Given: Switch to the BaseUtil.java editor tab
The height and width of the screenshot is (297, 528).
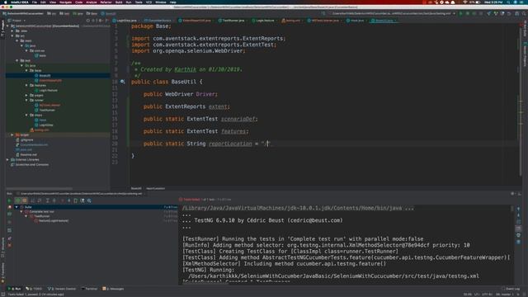Looking at the screenshot, I should (x=384, y=21).
